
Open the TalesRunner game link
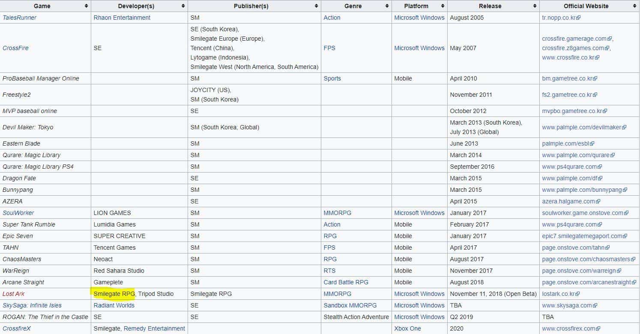20,18
